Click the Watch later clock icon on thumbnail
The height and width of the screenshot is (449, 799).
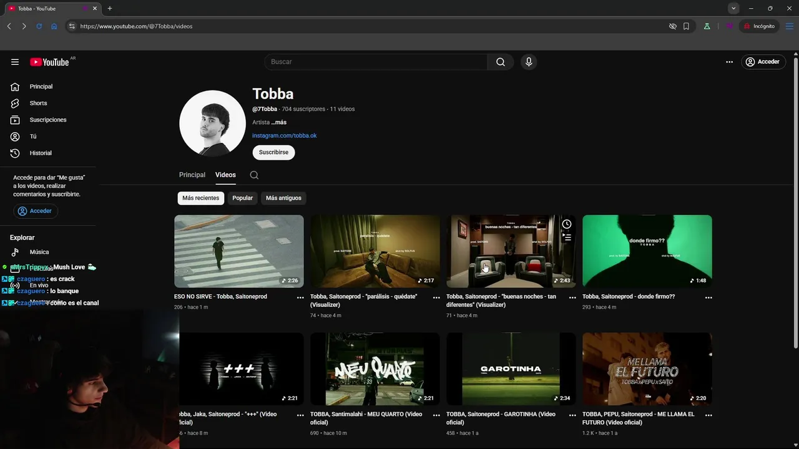pyautogui.click(x=566, y=224)
